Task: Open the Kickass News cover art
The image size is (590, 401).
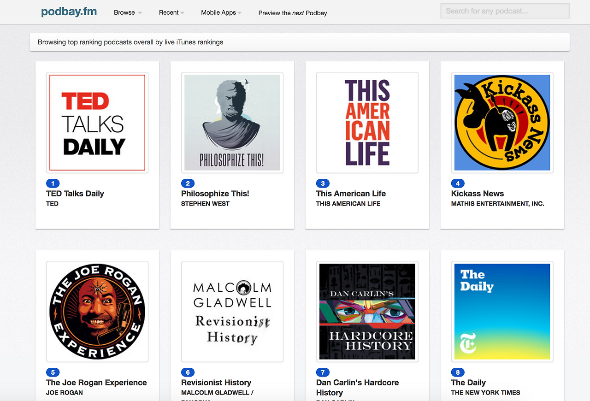Action: coord(502,123)
